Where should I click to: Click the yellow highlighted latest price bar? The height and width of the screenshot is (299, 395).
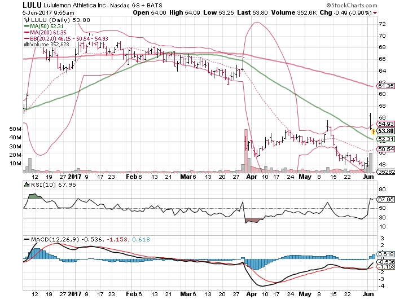374,131
